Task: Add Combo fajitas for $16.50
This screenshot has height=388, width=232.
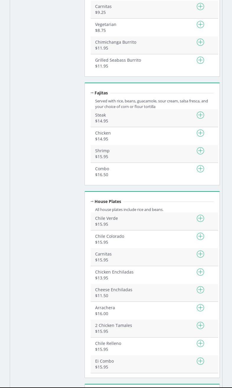Action: click(200, 169)
